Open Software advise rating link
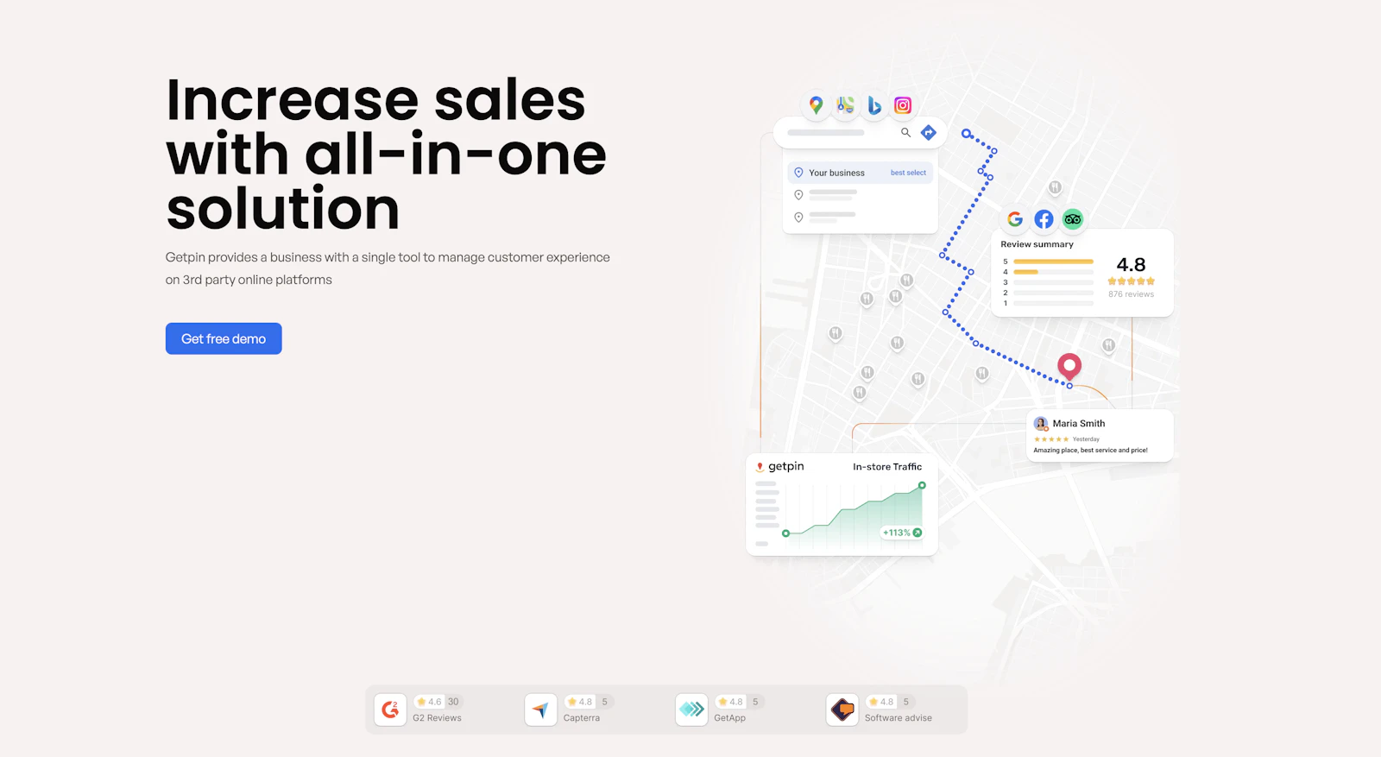This screenshot has width=1381, height=757. point(899,718)
